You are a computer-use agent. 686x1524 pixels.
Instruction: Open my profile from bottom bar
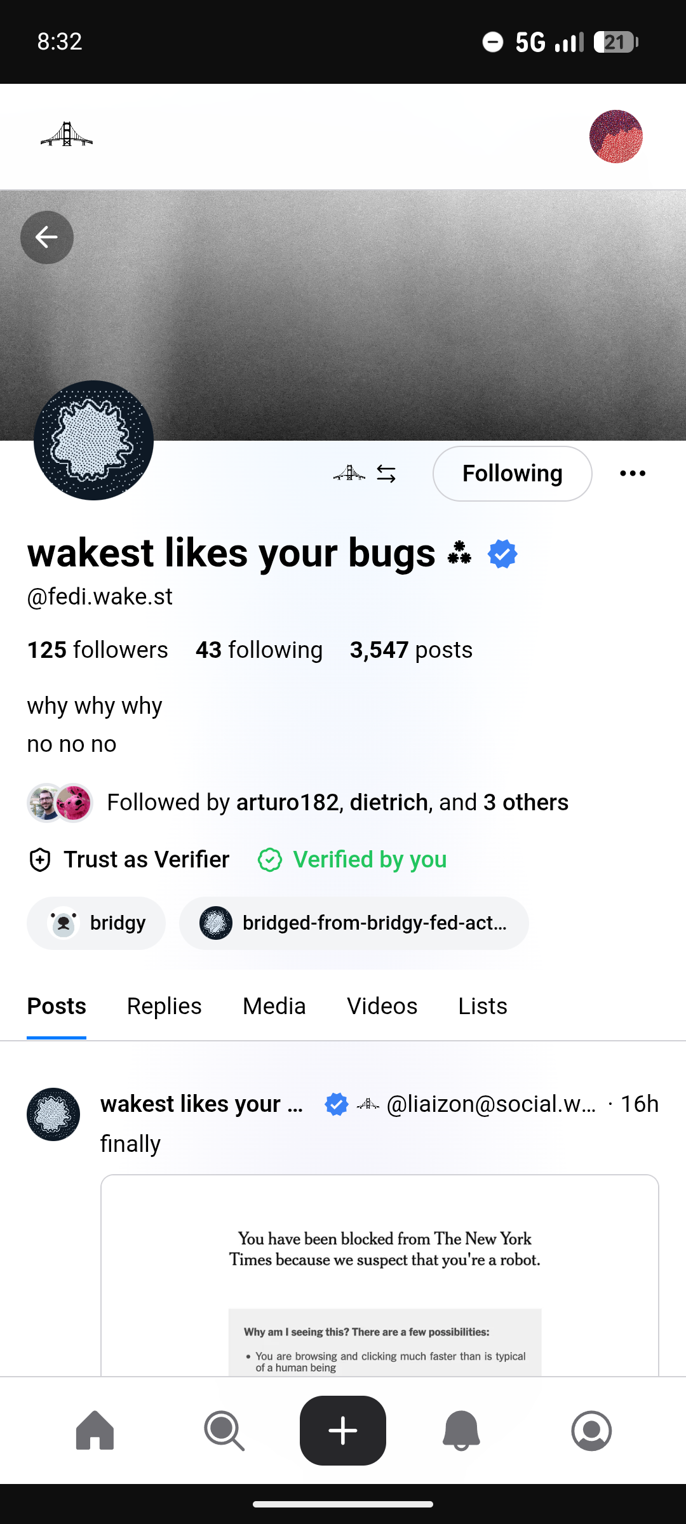591,1431
